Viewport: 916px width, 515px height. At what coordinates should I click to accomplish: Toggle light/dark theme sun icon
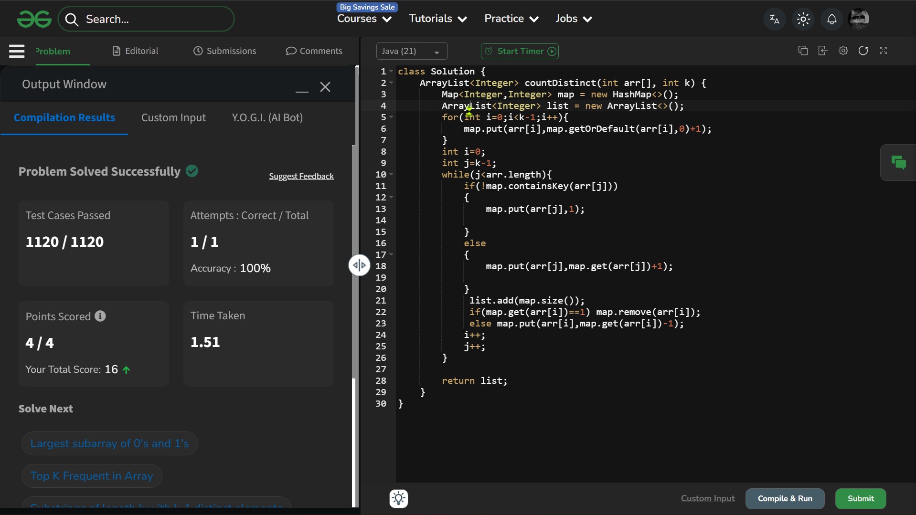pos(803,19)
